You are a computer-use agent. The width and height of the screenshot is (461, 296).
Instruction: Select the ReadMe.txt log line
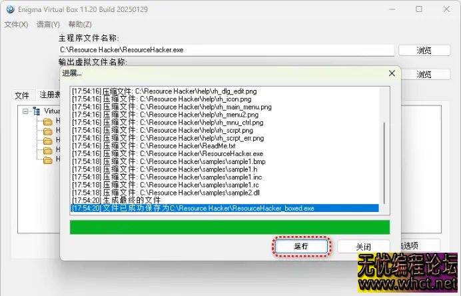pyautogui.click(x=225, y=146)
